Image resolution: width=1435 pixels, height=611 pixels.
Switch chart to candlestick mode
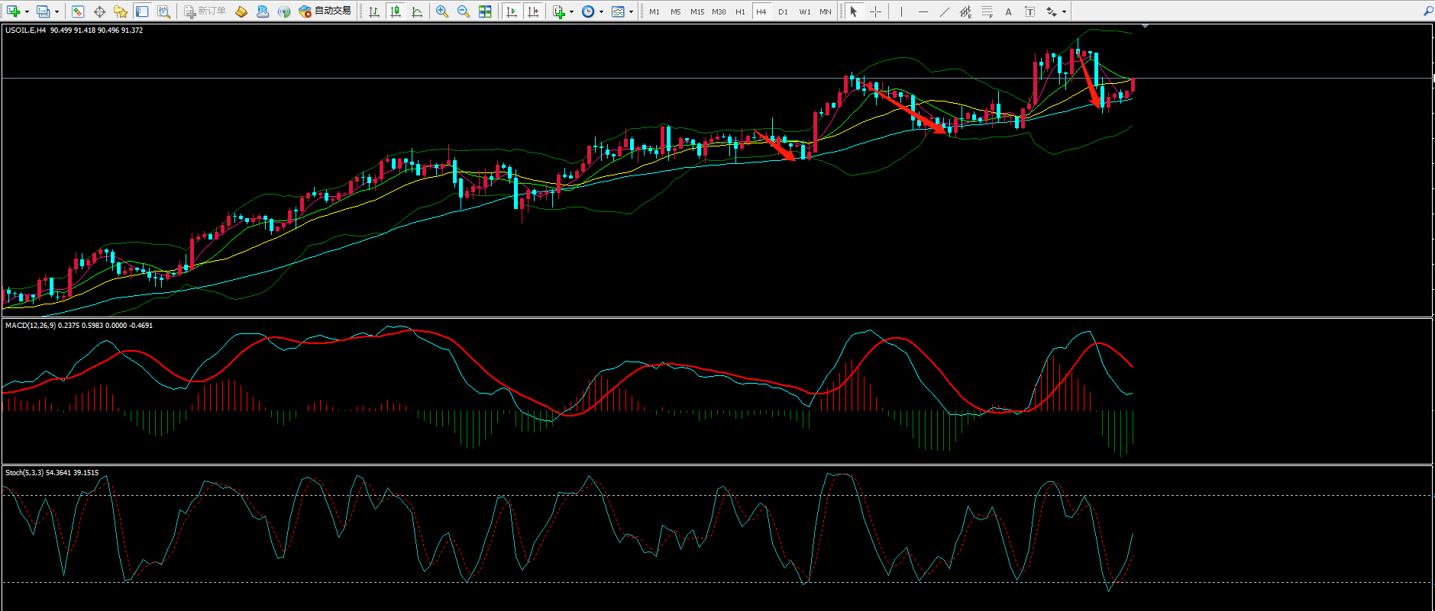tap(396, 11)
